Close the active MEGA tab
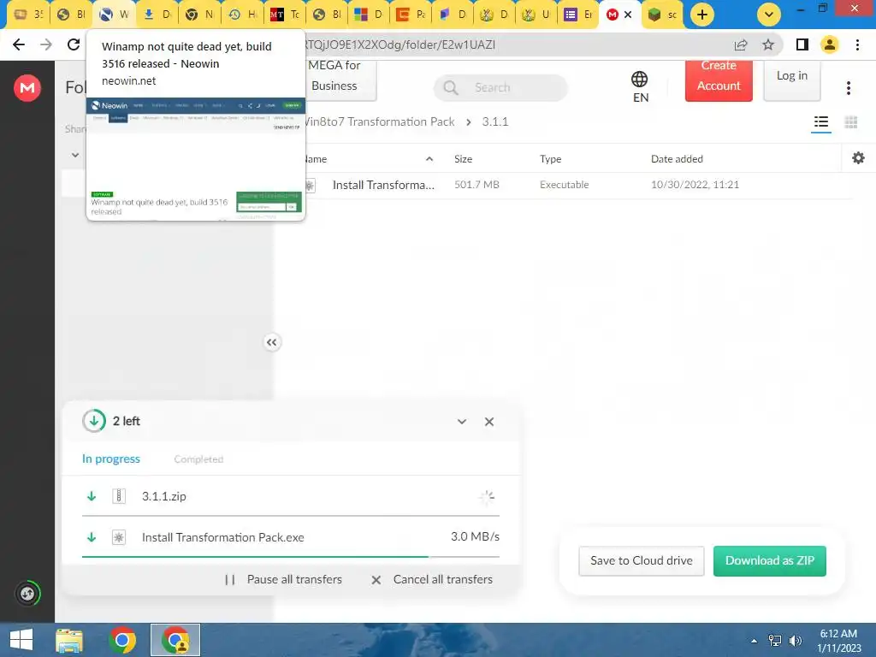This screenshot has width=876, height=657. click(x=628, y=15)
